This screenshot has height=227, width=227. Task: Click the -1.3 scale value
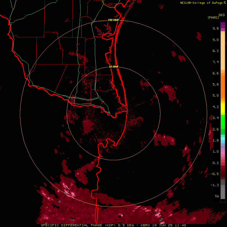point(215,185)
